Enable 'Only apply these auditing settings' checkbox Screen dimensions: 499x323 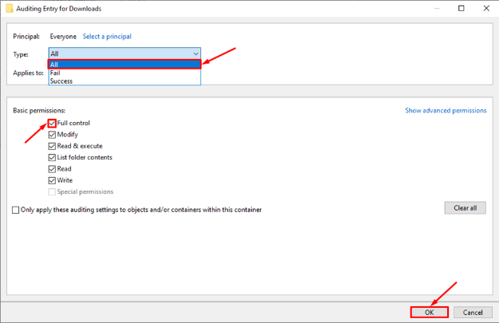pyautogui.click(x=15, y=210)
